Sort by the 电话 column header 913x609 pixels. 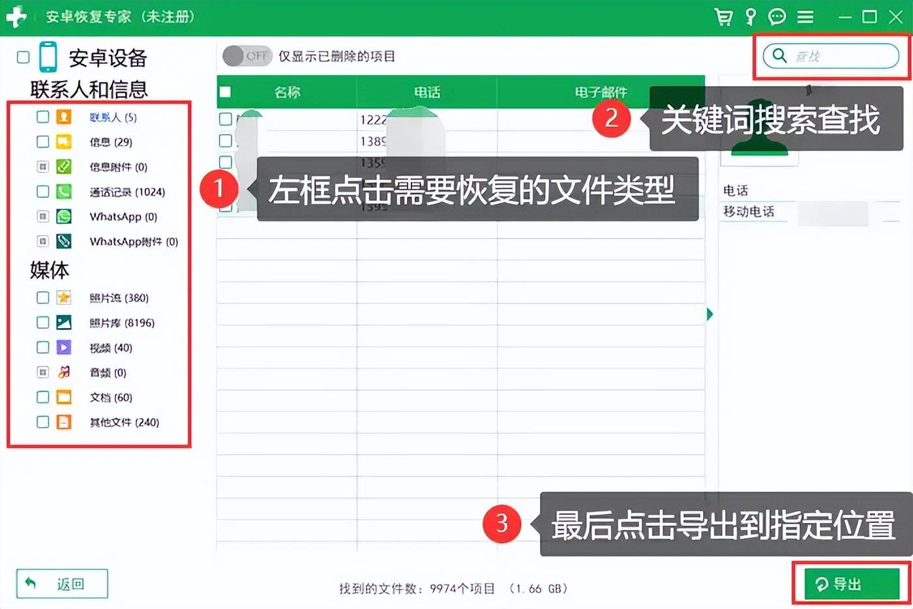(427, 92)
